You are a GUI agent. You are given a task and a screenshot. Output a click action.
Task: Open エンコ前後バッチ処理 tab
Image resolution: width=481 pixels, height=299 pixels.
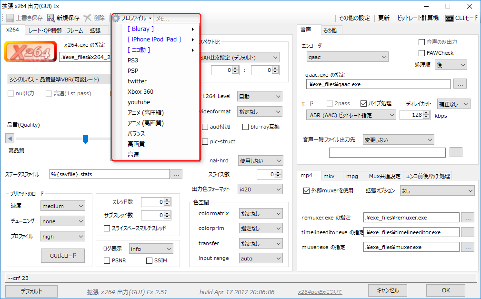coord(428,176)
